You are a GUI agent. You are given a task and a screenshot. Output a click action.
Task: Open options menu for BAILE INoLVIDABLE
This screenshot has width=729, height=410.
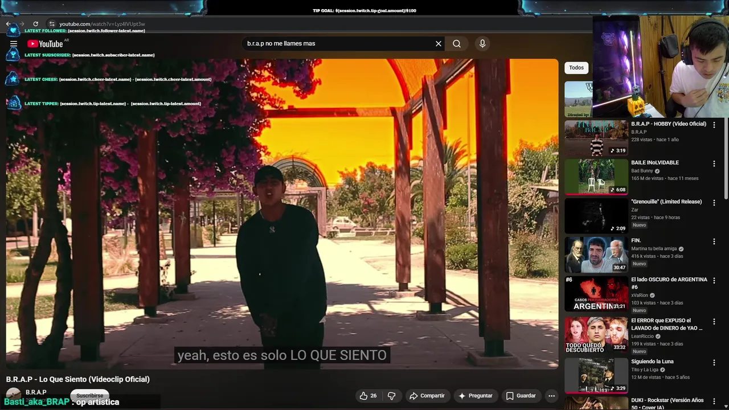714,163
